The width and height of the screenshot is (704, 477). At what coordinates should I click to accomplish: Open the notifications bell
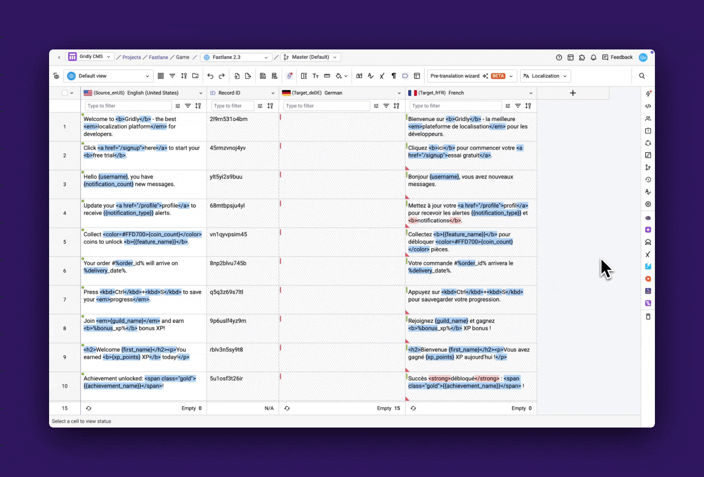(x=593, y=57)
